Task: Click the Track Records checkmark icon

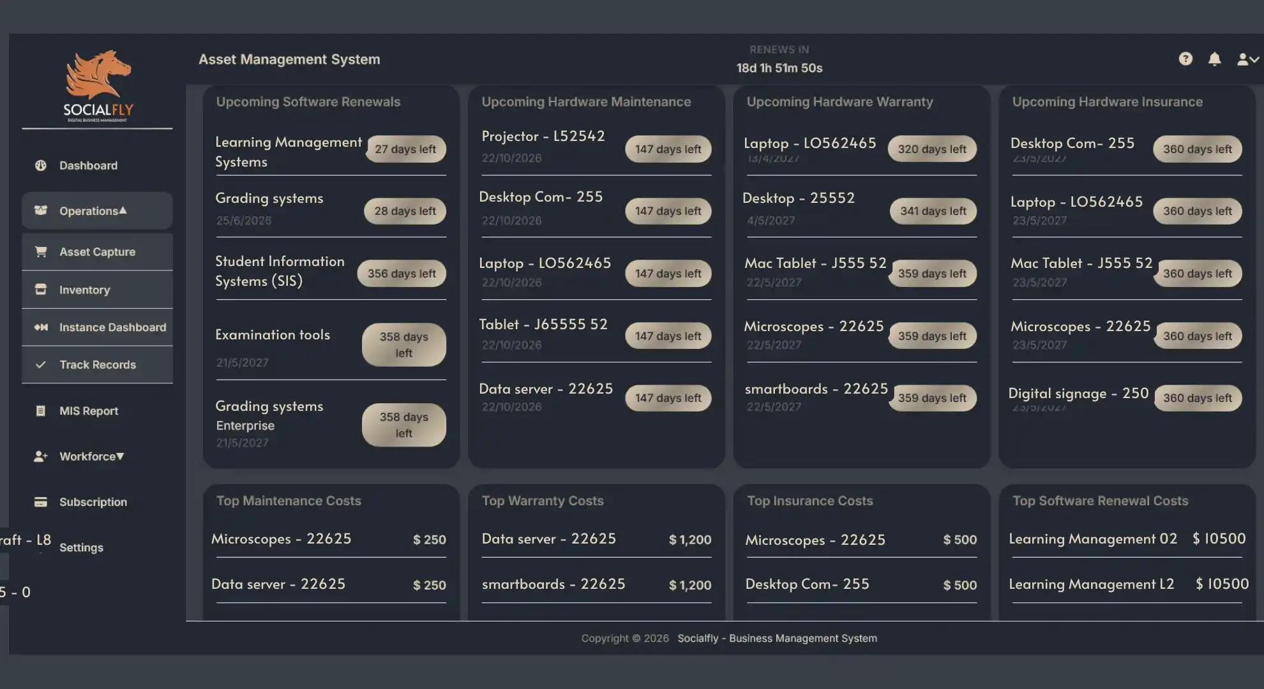Action: pos(41,364)
